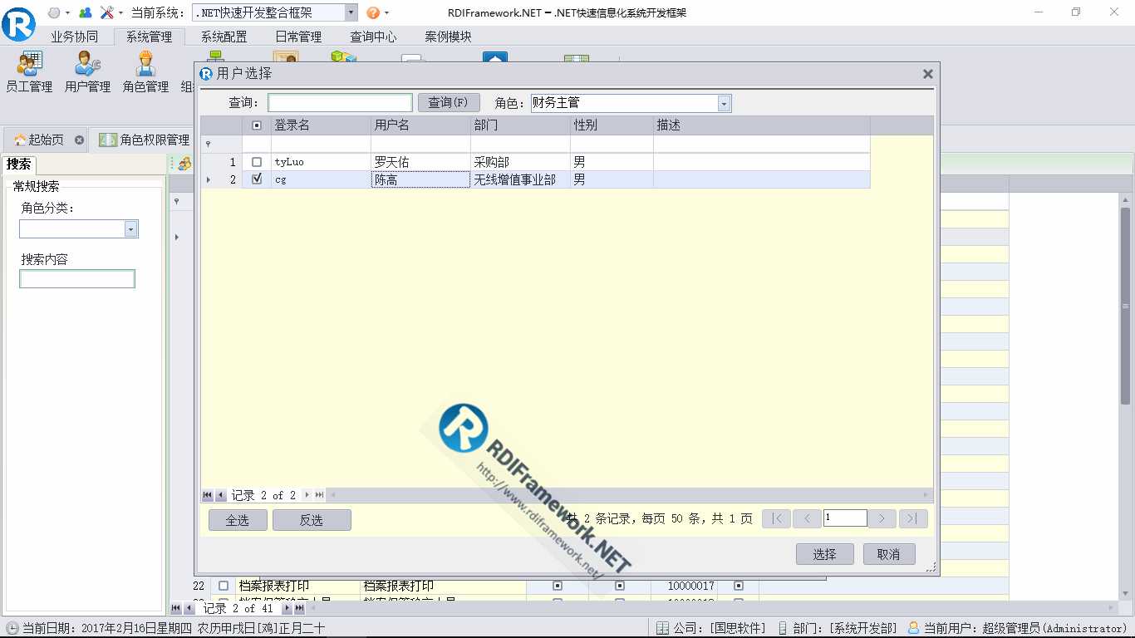Select the 搜索 panel tab
The width and height of the screenshot is (1135, 638).
(x=18, y=164)
